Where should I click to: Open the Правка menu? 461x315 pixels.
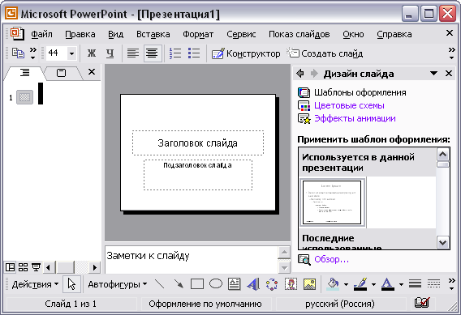point(80,34)
